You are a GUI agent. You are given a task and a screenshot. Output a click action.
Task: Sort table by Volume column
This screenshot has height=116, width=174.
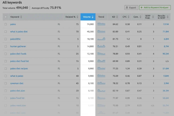pyautogui.click(x=88, y=17)
